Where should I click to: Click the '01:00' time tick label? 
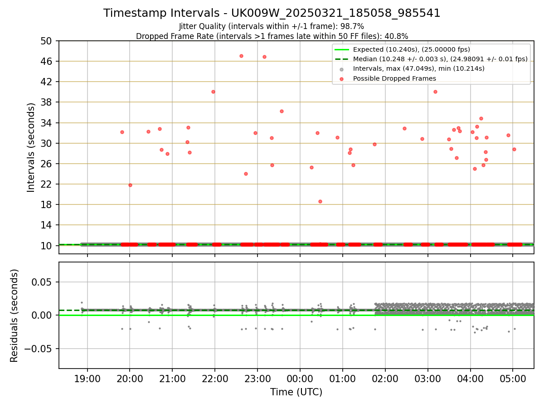[342, 379]
